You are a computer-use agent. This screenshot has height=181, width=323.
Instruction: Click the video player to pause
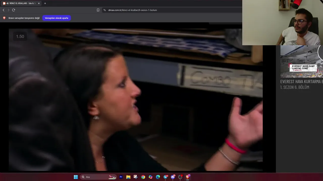(136, 100)
